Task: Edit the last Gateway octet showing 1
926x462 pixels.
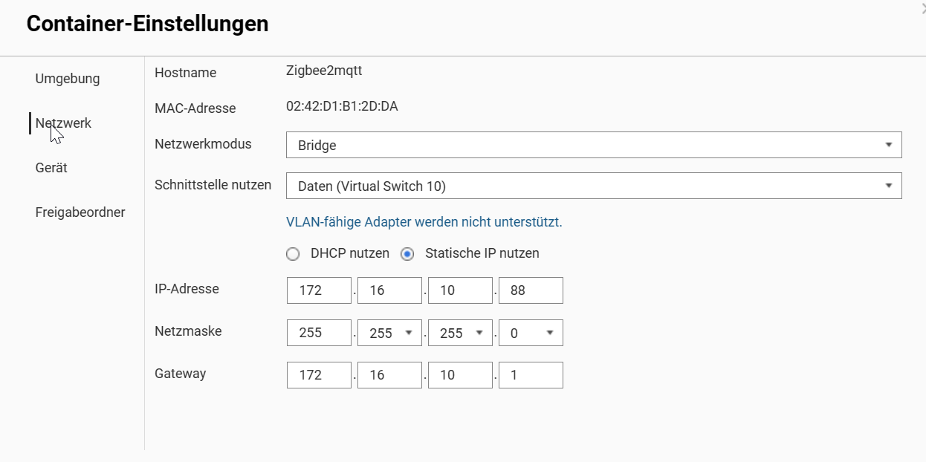Action: [x=531, y=375]
